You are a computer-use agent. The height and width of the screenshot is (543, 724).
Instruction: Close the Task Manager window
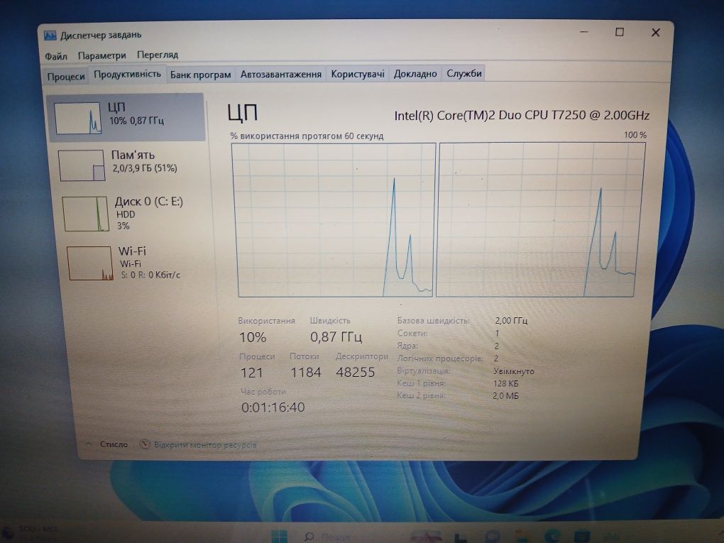(x=656, y=33)
